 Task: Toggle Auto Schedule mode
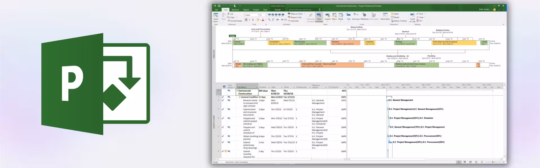pos(319,18)
